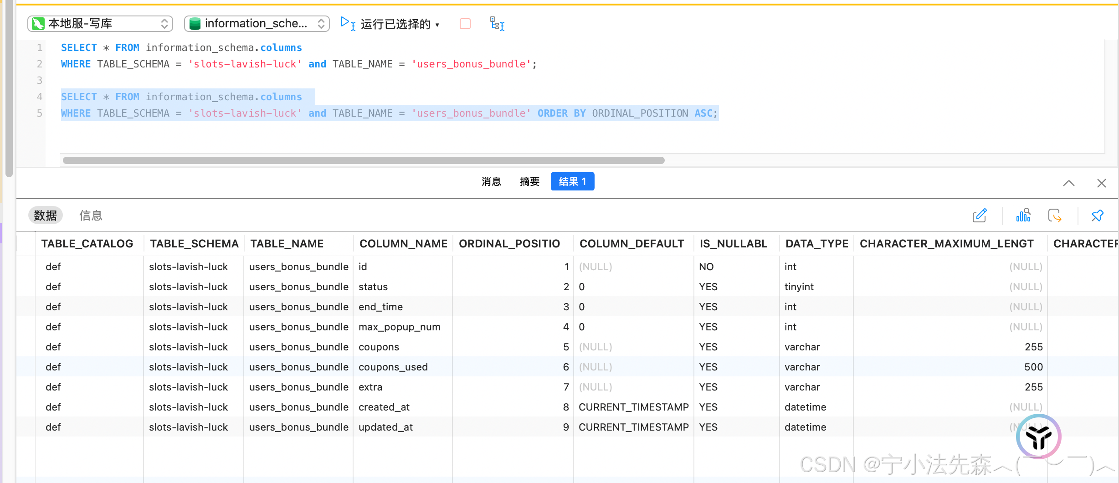Show the 信息 view
This screenshot has width=1119, height=483.
coord(91,216)
